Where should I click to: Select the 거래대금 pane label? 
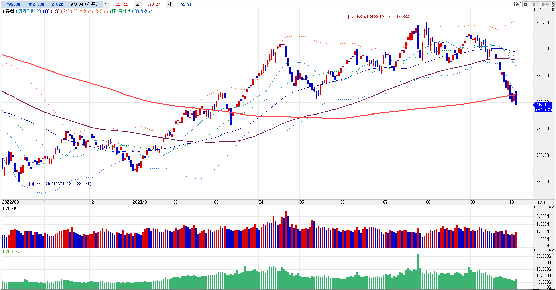click(13, 251)
